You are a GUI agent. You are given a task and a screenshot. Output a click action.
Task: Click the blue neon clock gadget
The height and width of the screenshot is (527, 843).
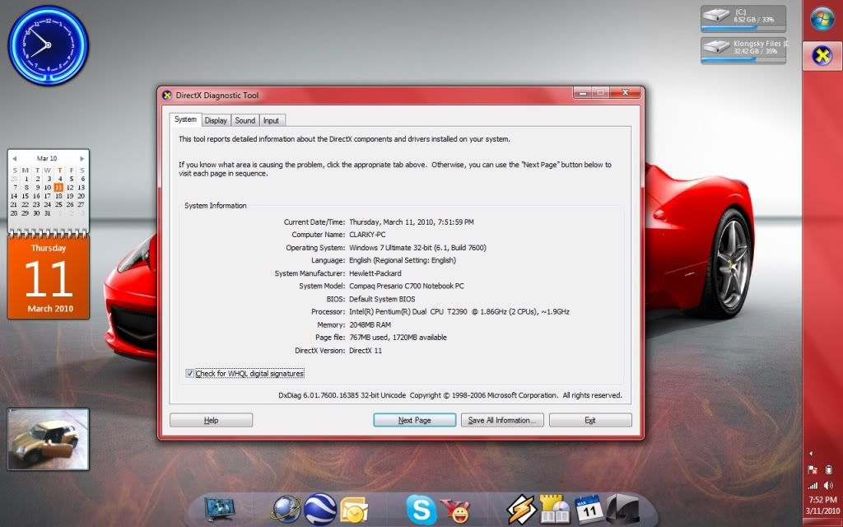click(48, 45)
